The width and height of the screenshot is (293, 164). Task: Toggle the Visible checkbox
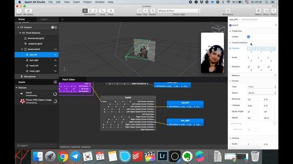249,37
